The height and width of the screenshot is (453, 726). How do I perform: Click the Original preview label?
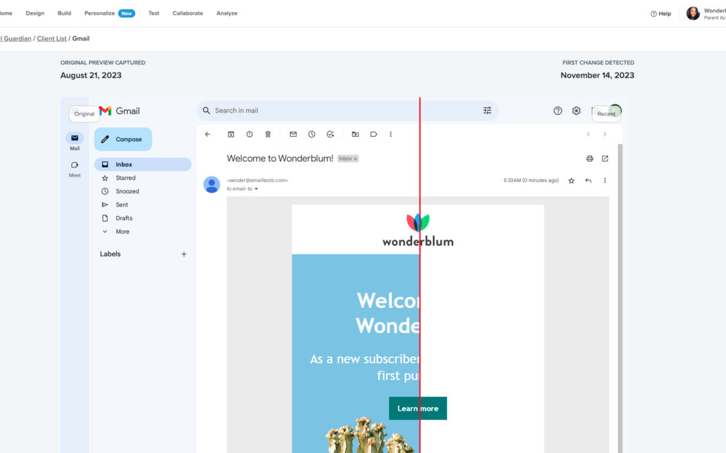pos(84,113)
